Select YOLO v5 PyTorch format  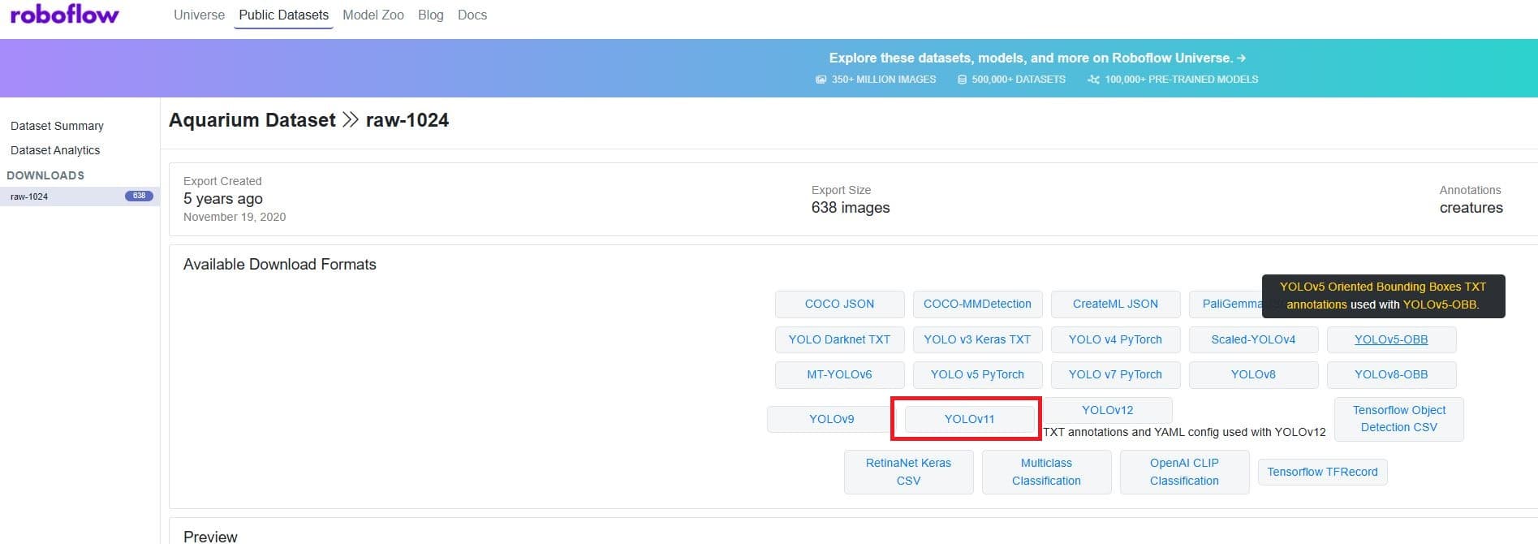[x=977, y=374]
